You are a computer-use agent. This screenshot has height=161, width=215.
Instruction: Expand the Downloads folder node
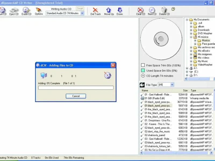(191, 30)
